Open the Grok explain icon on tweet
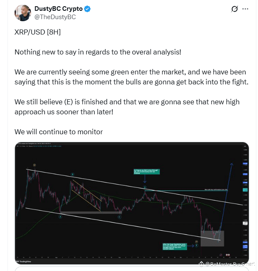This screenshot has height=271, width=258. point(234,9)
